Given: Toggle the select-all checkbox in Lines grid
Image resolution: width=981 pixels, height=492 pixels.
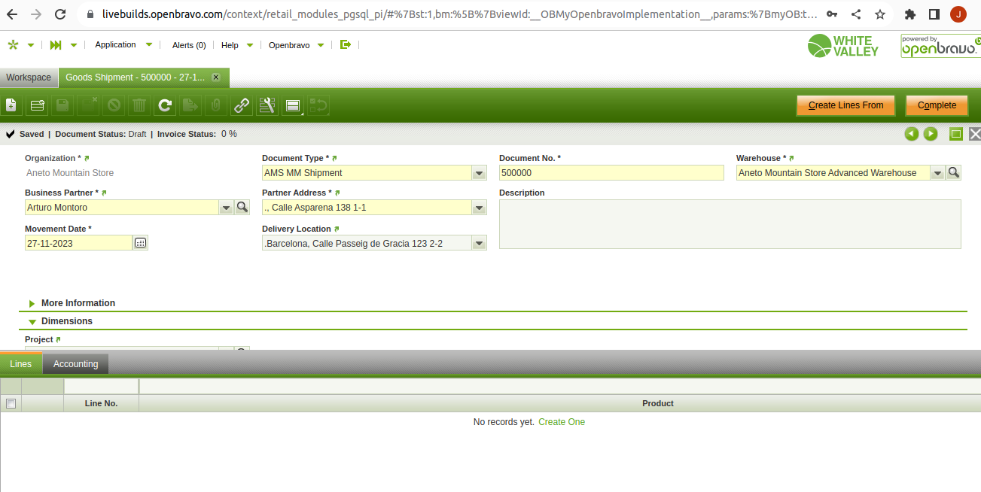Looking at the screenshot, I should click(x=11, y=403).
